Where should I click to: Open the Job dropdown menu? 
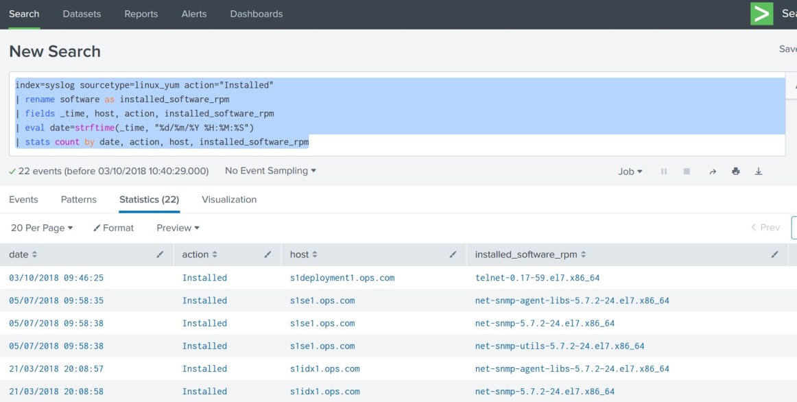630,171
